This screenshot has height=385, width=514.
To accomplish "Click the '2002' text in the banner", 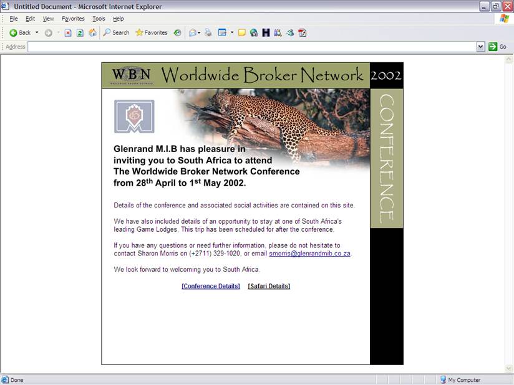I will coord(386,75).
